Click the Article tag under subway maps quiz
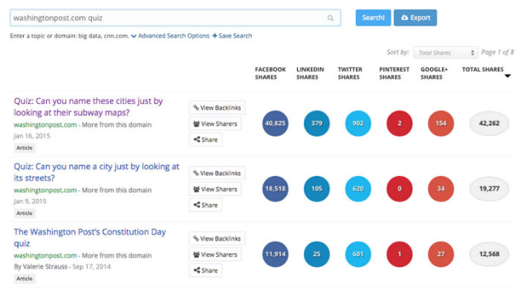This screenshot has height=291, width=526. coord(25,148)
